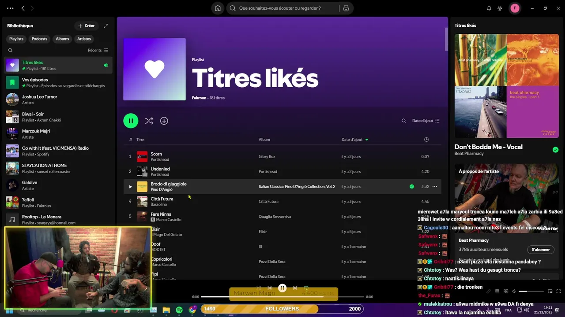This screenshot has width=565, height=317.
Task: Sort by the Titre column header
Action: click(x=140, y=140)
